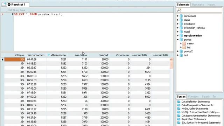Screen dimensions: 224x126
Task: Expand the estudiante schema
Action: click(178, 24)
